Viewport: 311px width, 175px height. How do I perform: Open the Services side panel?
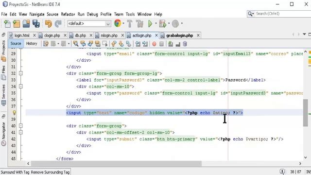tap(3, 95)
